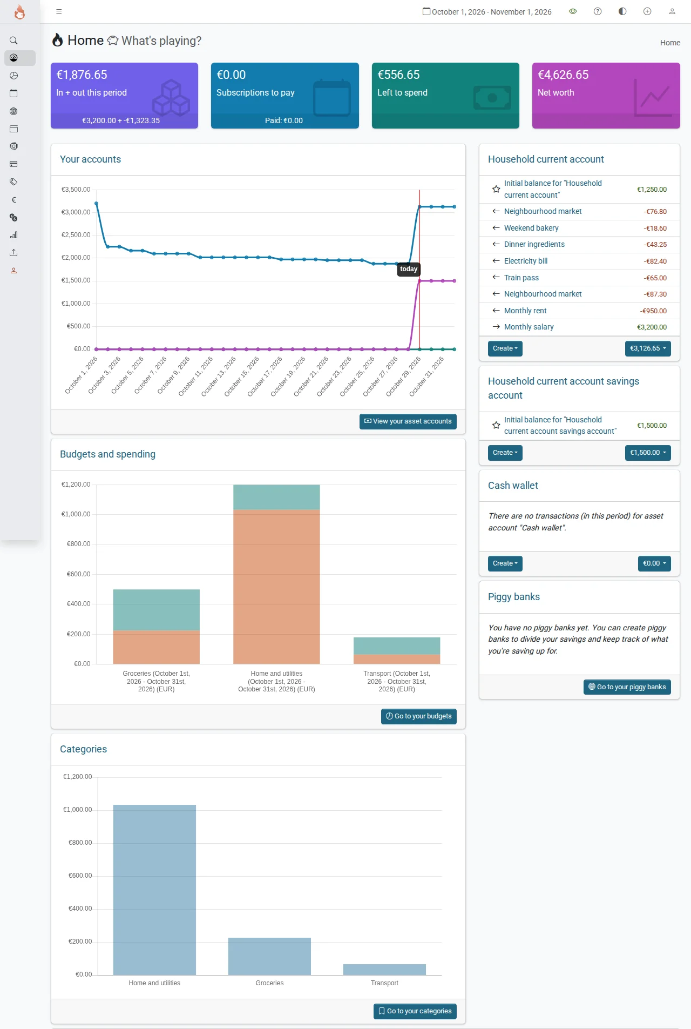Open Cash wallet heading link
691x1029 pixels.
tap(513, 486)
